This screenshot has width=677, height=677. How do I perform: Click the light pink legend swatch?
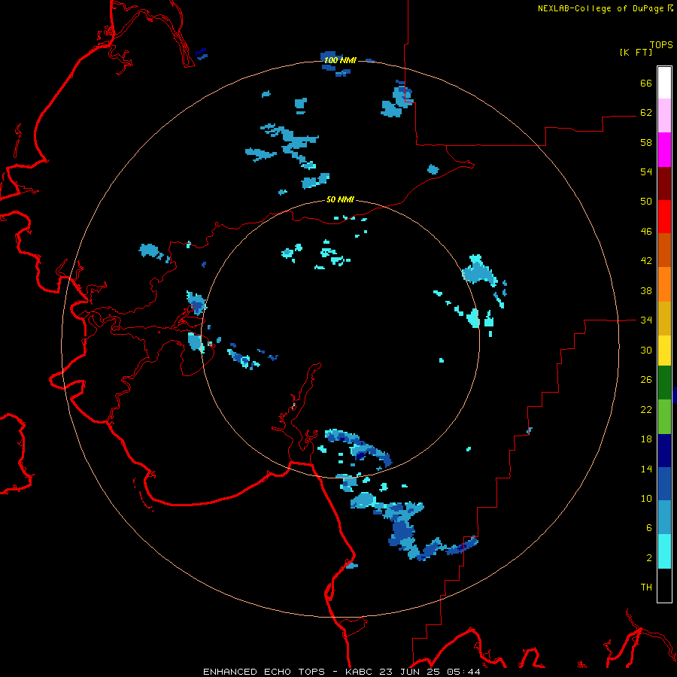(x=664, y=115)
